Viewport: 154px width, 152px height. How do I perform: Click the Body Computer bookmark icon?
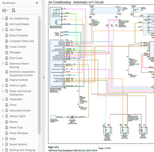click(x=7, y=35)
